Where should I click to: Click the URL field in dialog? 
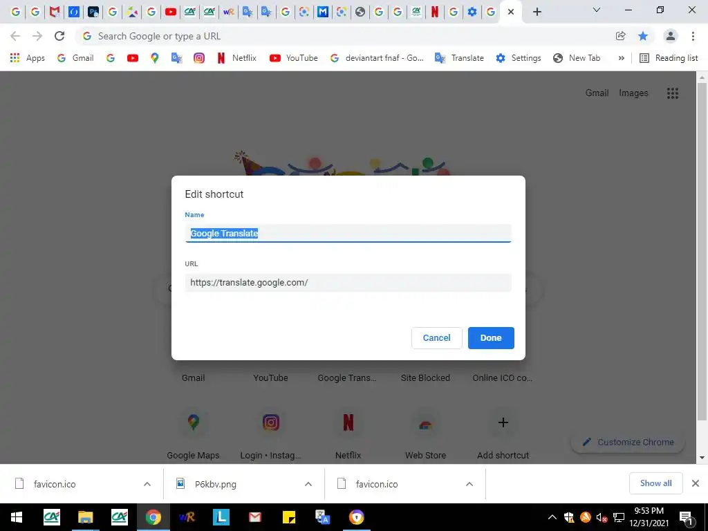348,283
